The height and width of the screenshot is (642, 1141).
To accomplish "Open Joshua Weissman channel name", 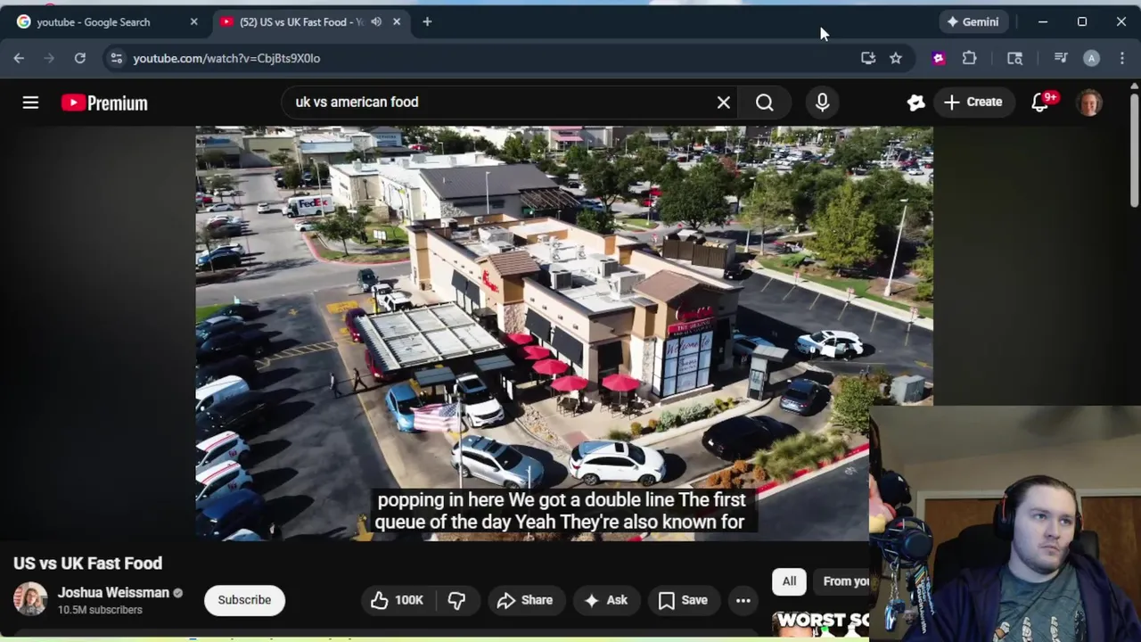I will point(113,593).
